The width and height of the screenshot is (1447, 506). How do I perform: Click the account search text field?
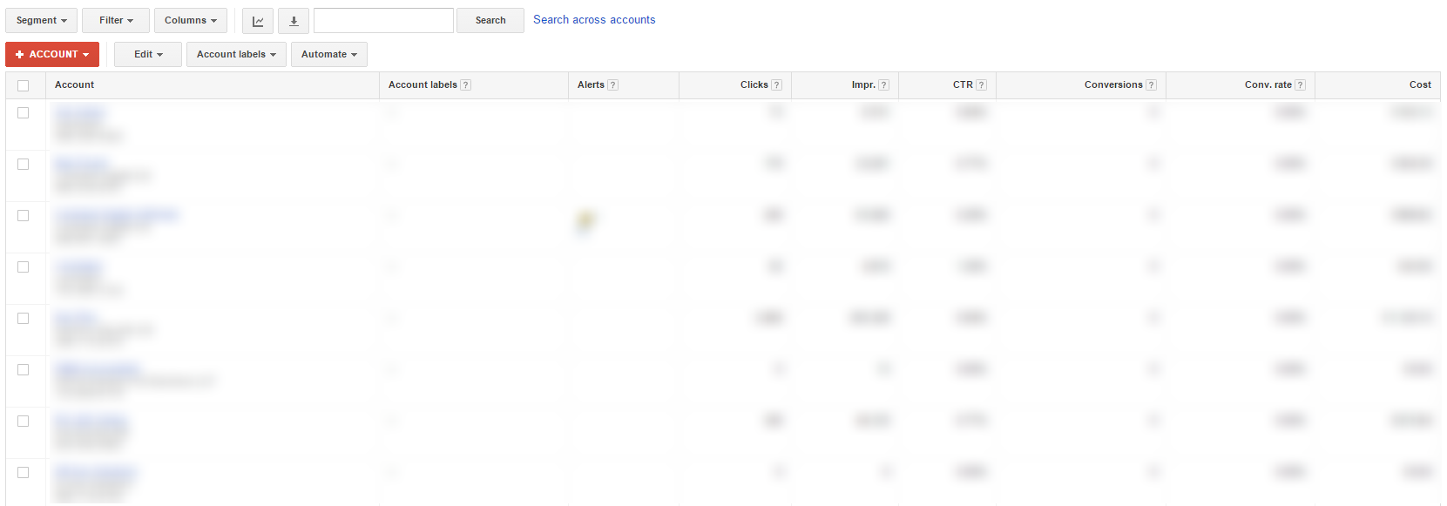383,21
